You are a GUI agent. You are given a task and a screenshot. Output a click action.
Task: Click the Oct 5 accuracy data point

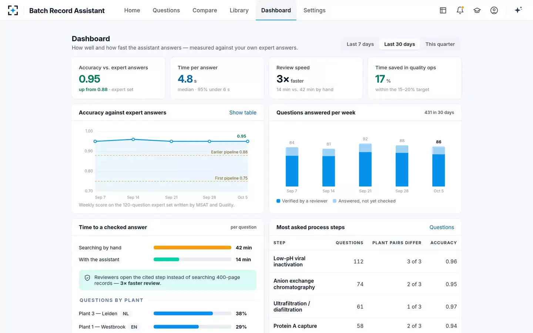click(248, 141)
